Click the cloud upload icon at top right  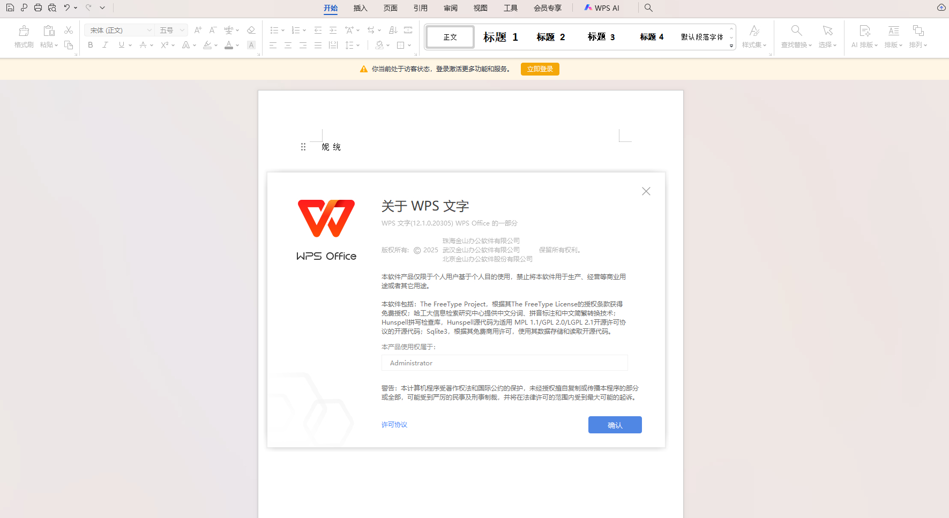tap(941, 7)
